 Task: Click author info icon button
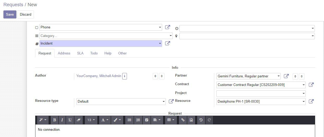125,76
